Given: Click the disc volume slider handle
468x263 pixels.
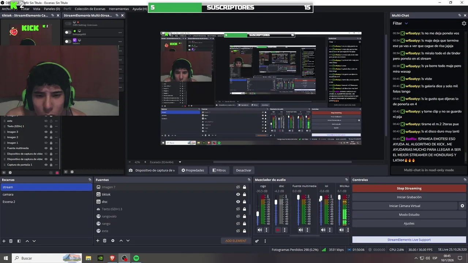Looking at the screenshot, I should [276, 202].
